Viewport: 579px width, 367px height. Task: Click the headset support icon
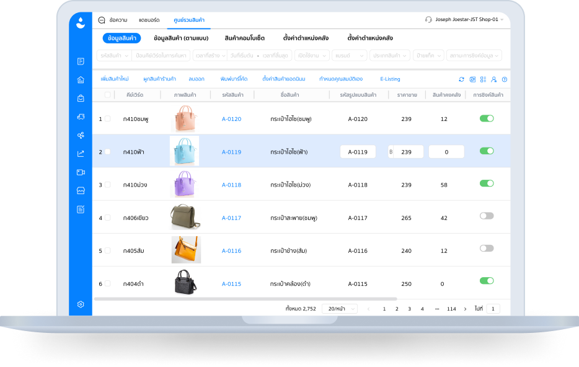click(x=428, y=20)
